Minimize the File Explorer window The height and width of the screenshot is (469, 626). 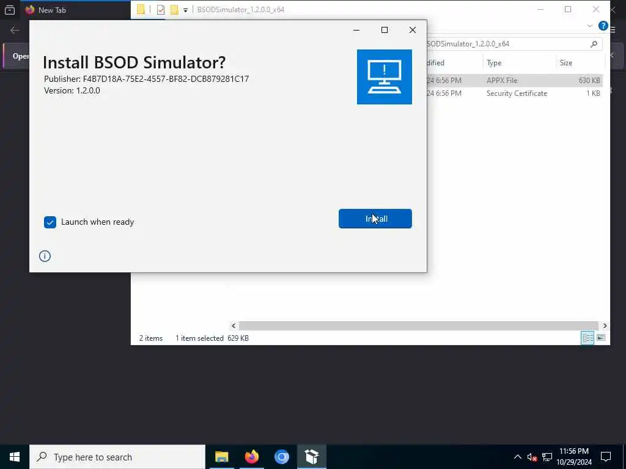[540, 9]
